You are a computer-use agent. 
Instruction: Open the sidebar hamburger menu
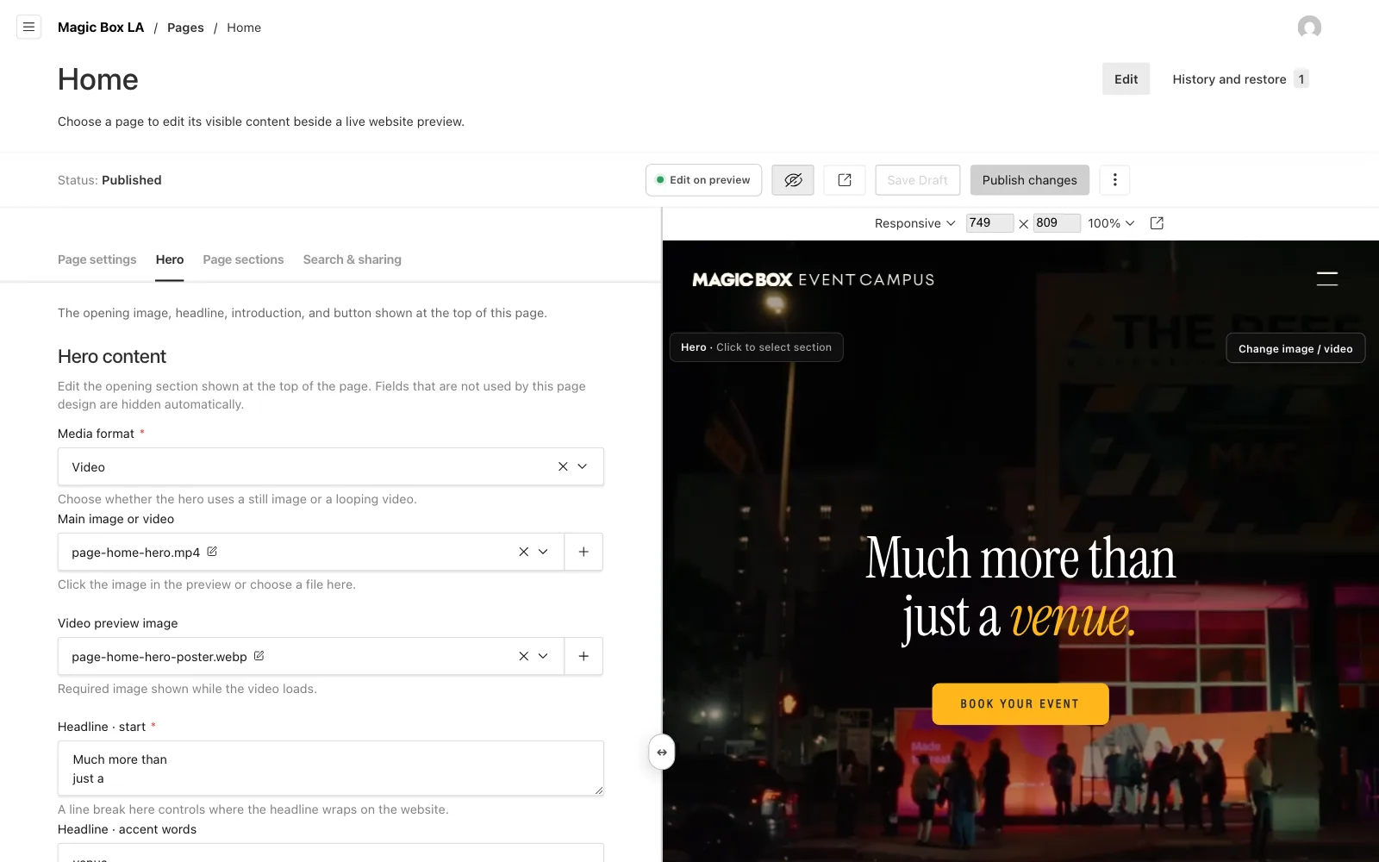[x=28, y=27]
